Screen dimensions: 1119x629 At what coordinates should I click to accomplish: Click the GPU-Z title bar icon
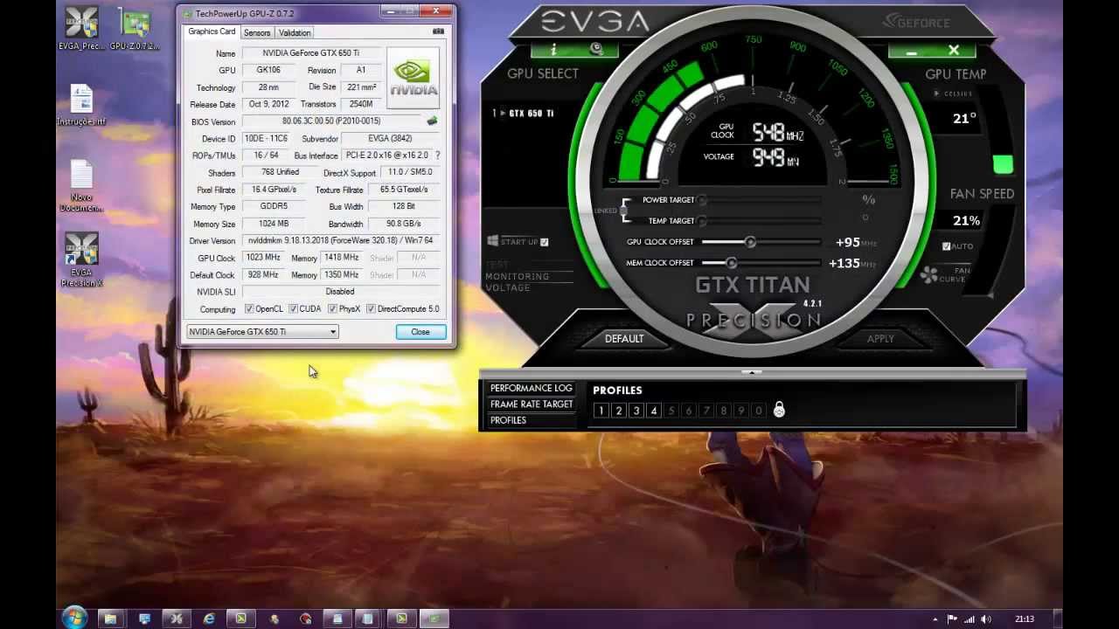[186, 13]
